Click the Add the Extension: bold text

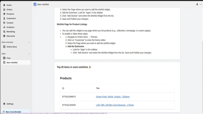tap(76, 46)
